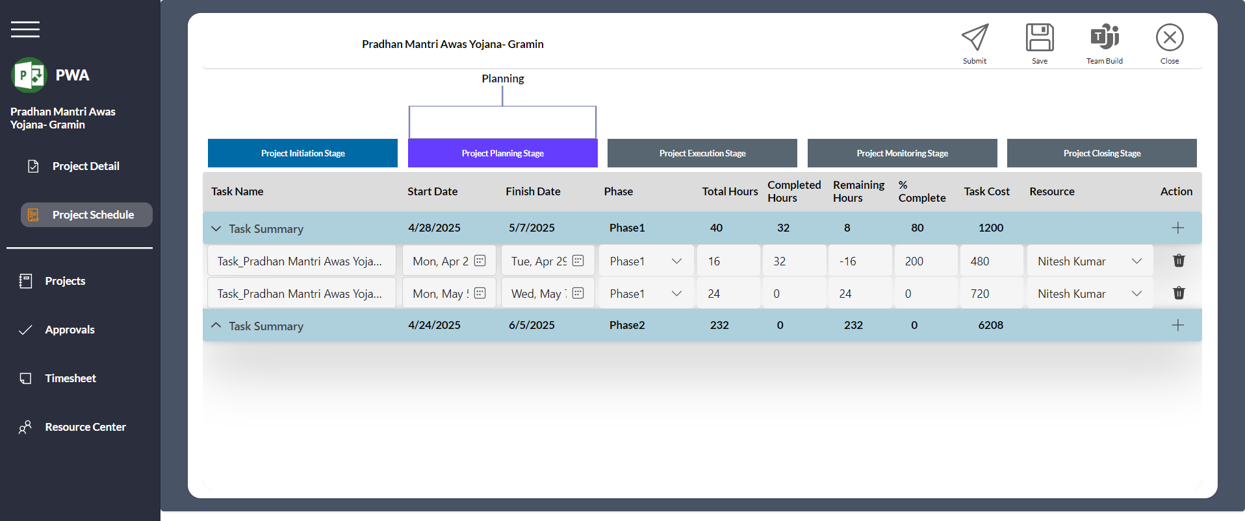The height and width of the screenshot is (521, 1245).
Task: Click the Resource column header
Action: (x=1052, y=191)
